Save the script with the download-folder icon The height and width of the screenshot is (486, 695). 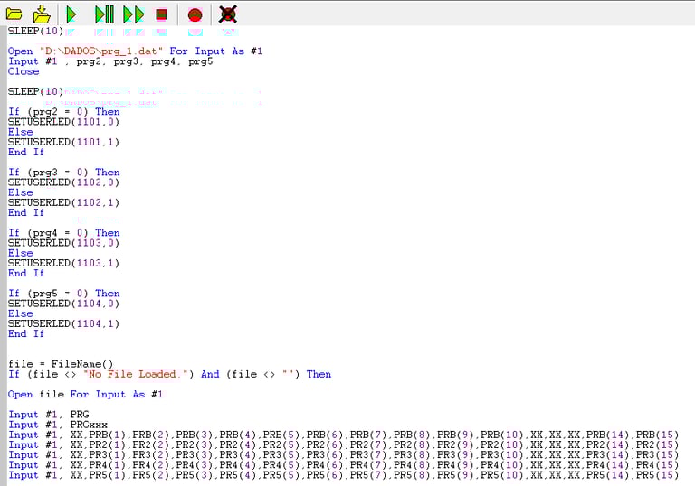pyautogui.click(x=42, y=14)
